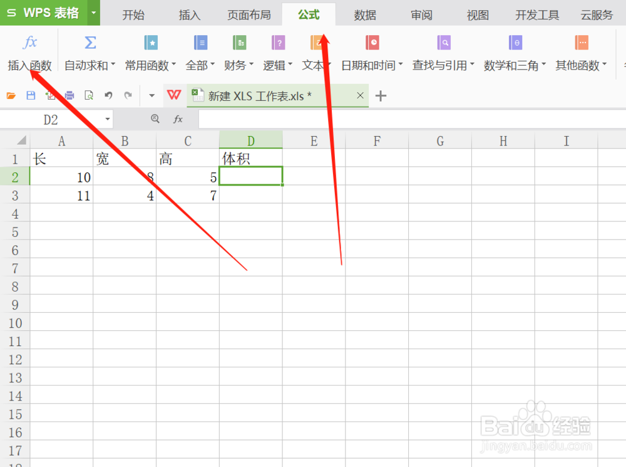Image resolution: width=626 pixels, height=467 pixels.
Task: Click the 财务 functions icon
Action: coord(240,43)
